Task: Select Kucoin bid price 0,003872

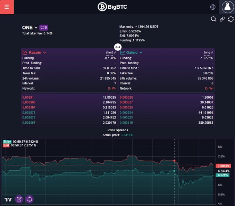Action: coord(29,117)
